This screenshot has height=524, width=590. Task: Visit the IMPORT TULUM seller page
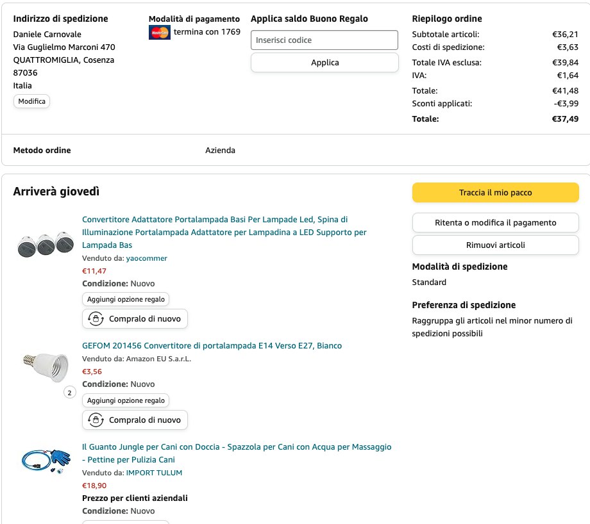pyautogui.click(x=154, y=473)
